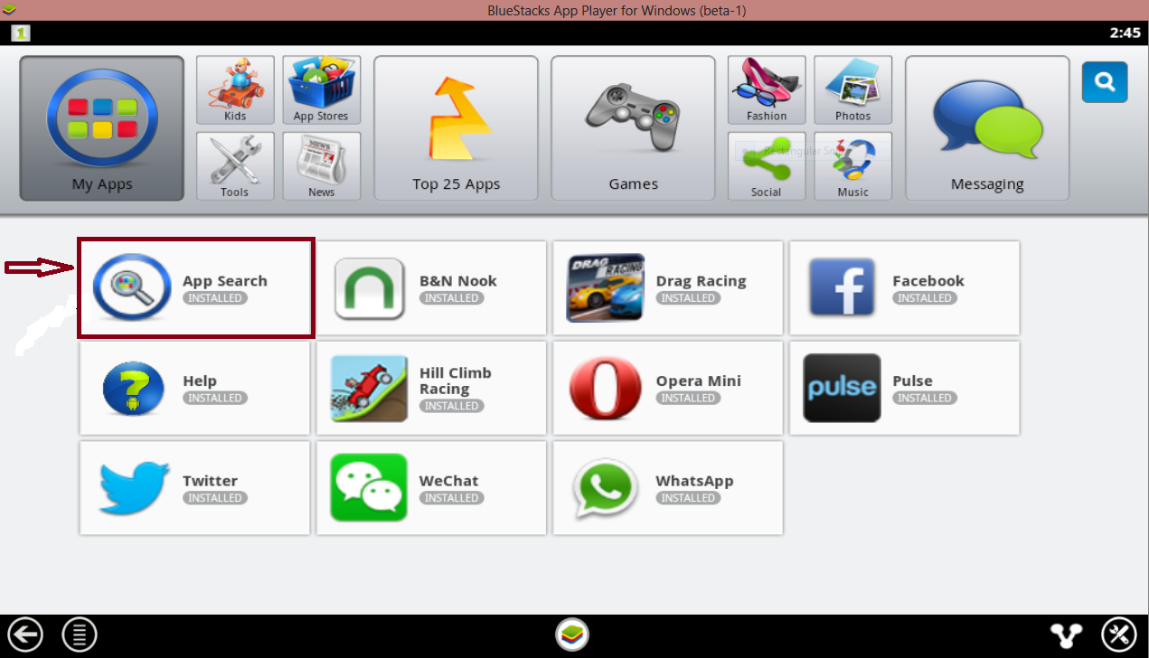This screenshot has height=658, width=1149.
Task: Launch the WeChat app
Action: tap(431, 488)
